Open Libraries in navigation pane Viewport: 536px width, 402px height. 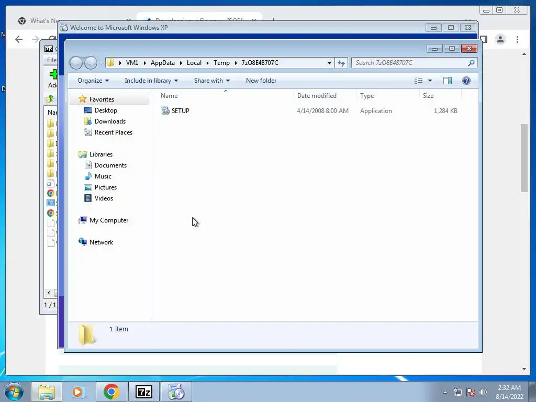click(x=101, y=154)
